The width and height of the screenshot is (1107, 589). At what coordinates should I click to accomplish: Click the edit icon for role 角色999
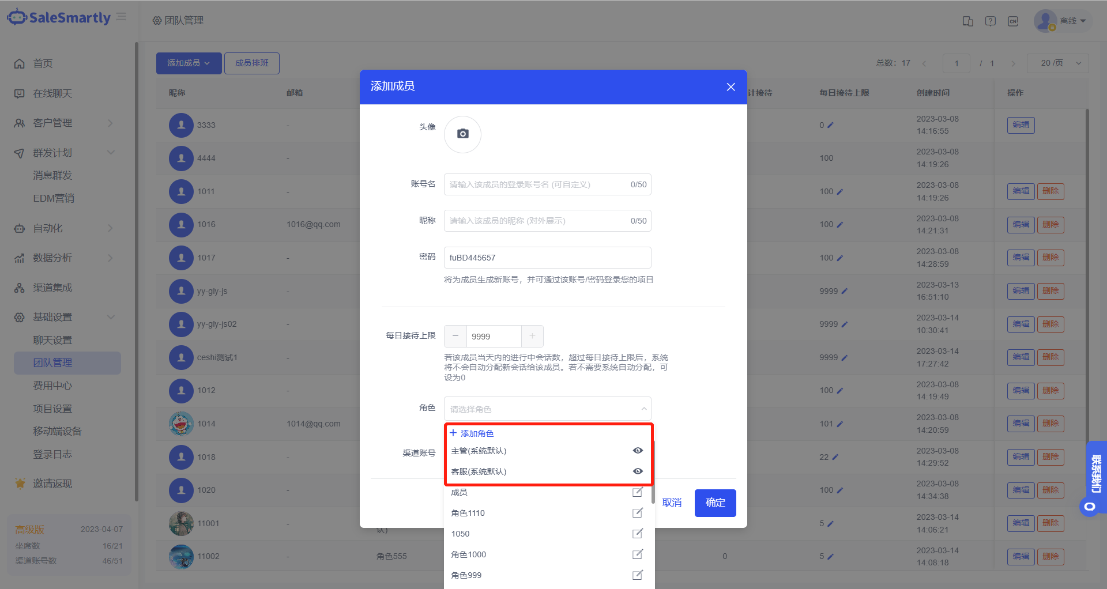638,575
